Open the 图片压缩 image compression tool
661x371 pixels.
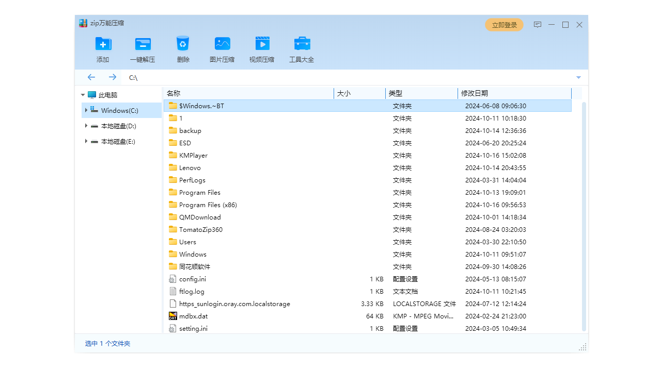click(222, 49)
